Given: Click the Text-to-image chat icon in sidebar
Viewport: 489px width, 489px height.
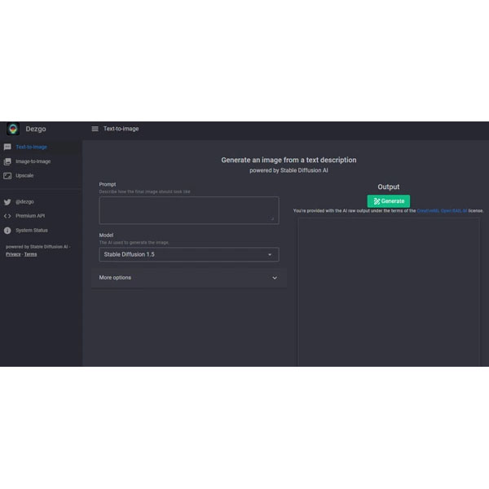Looking at the screenshot, I should coord(7,148).
